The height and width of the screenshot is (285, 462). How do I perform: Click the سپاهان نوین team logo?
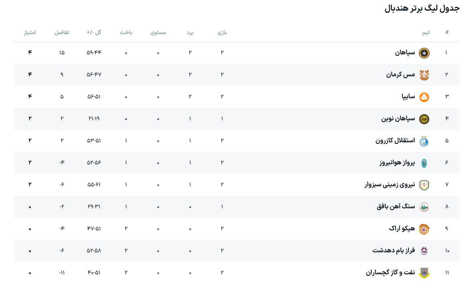tap(424, 119)
